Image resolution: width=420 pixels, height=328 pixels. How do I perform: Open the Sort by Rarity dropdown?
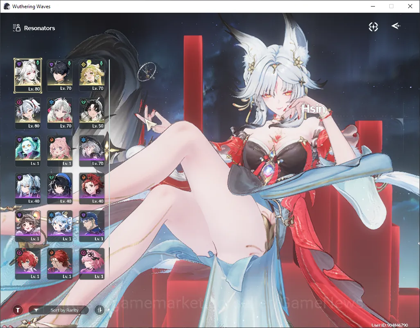(59, 310)
